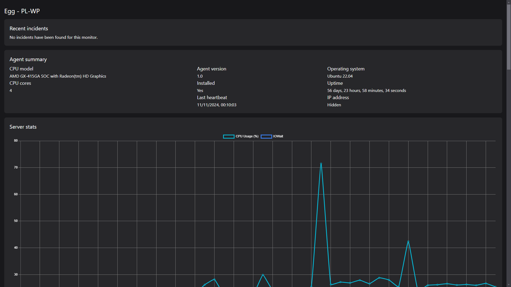
Task: Click the Recent incidents heading
Action: pyautogui.click(x=29, y=28)
